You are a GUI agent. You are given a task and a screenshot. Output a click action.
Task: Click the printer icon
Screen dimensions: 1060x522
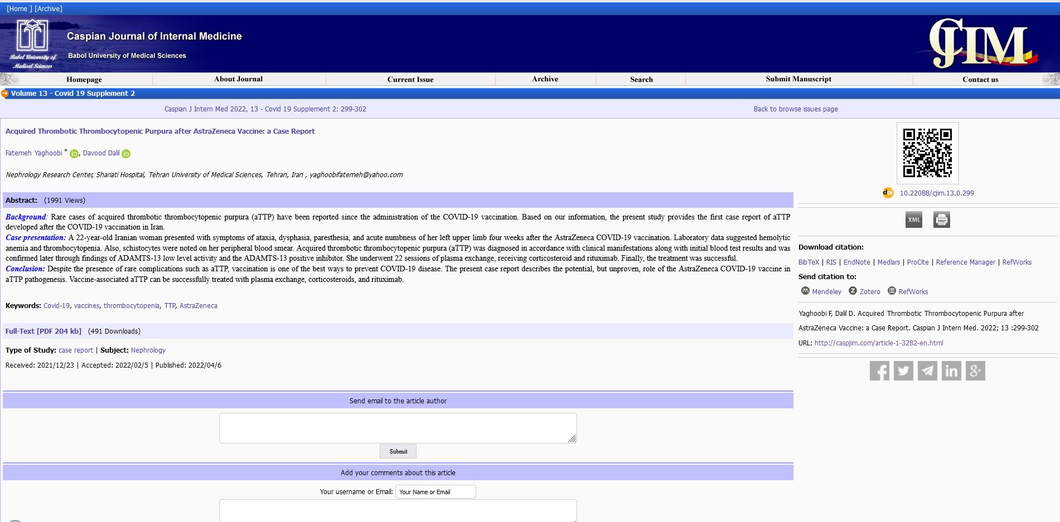pos(942,219)
